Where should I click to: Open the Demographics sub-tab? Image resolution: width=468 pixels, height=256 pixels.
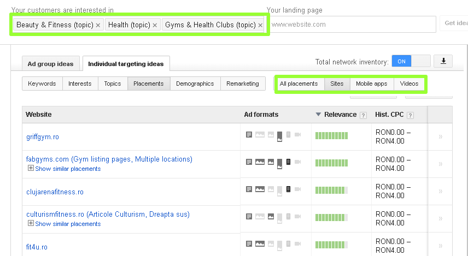(195, 84)
